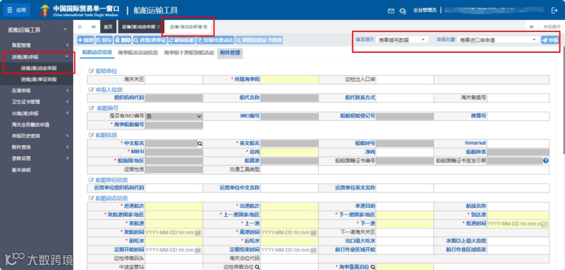Switch to the 进境(港)动态申报 tab
Image resolution: width=565 pixels, height=270 pixels.
point(139,27)
